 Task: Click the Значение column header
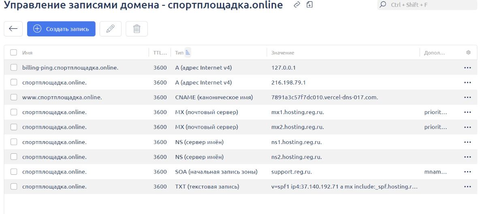(282, 53)
